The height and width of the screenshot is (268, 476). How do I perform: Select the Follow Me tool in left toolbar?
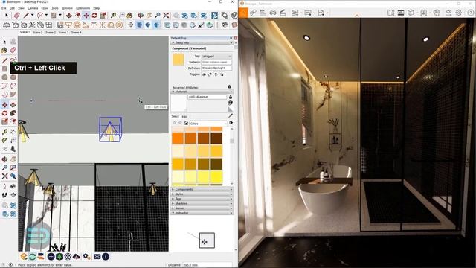(13, 113)
